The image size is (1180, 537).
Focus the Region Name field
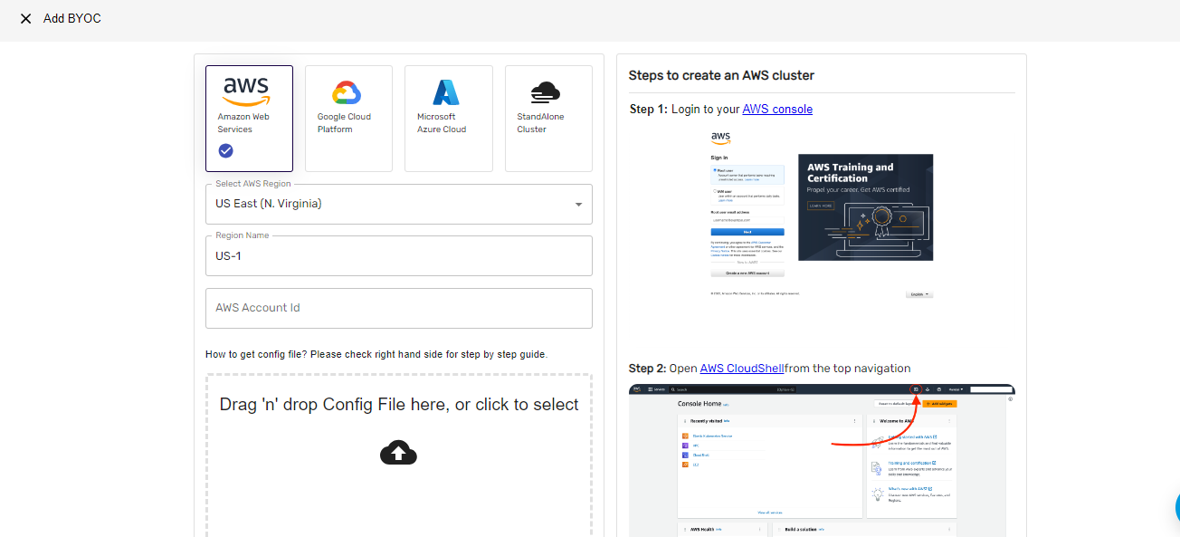pyautogui.click(x=398, y=256)
